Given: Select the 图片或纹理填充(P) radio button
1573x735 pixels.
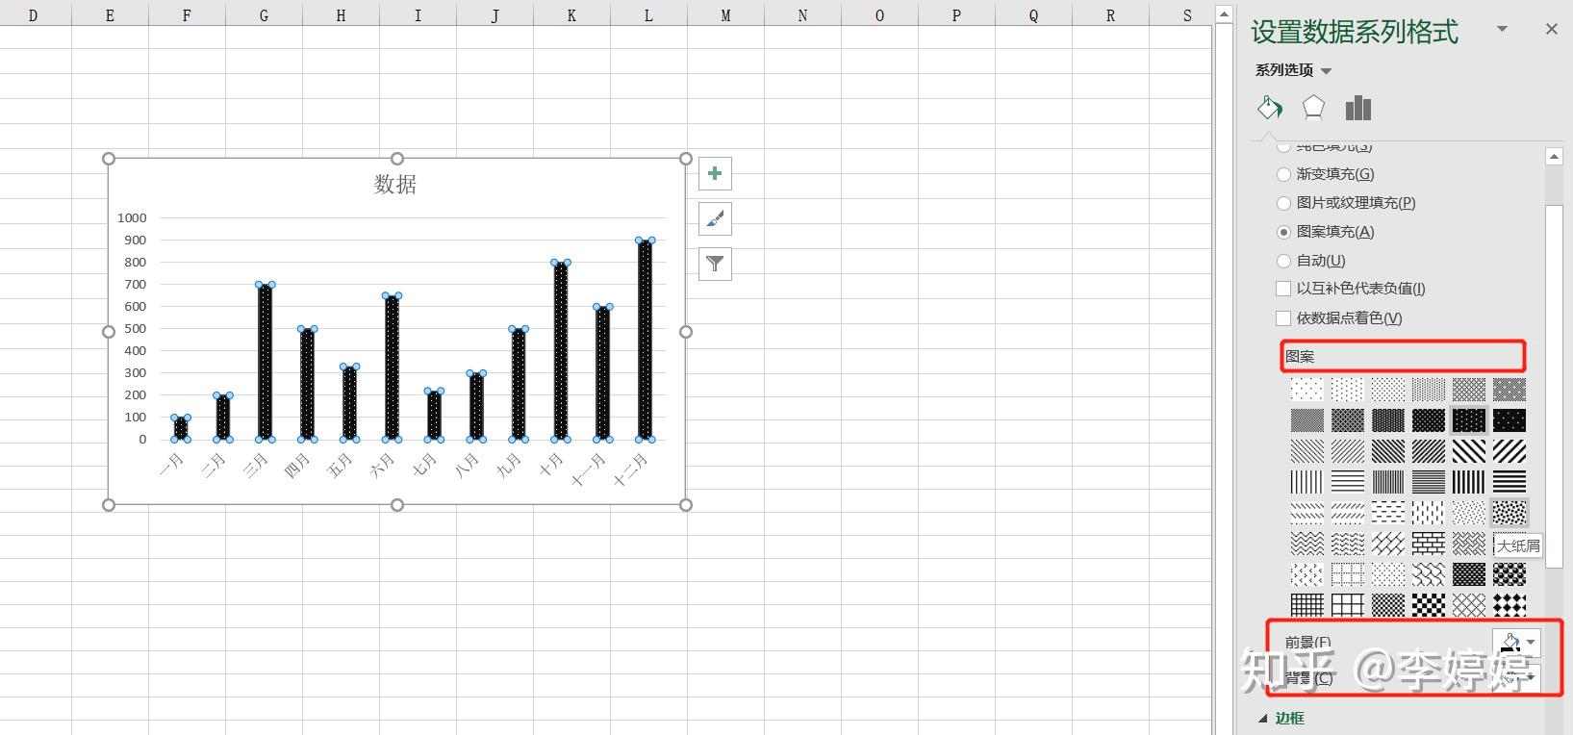Looking at the screenshot, I should pos(1283,203).
